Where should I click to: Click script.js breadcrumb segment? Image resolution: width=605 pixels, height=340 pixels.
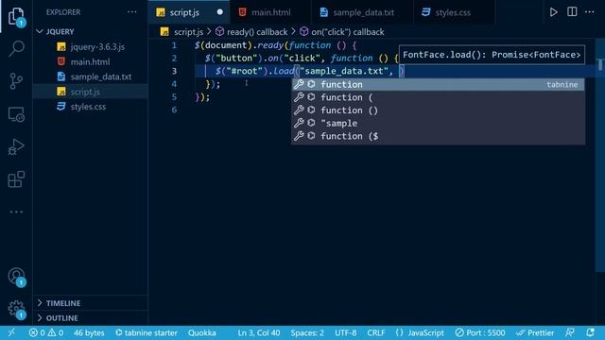182,32
